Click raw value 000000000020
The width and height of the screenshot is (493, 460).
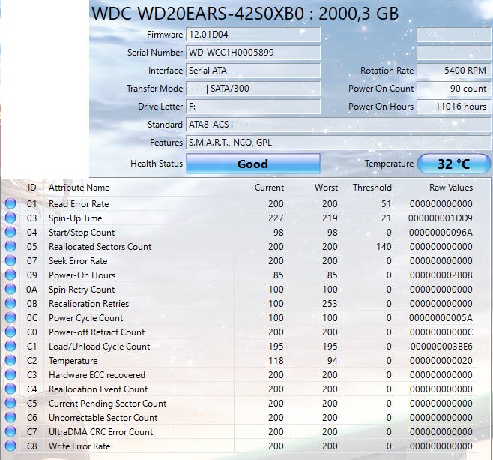click(441, 360)
